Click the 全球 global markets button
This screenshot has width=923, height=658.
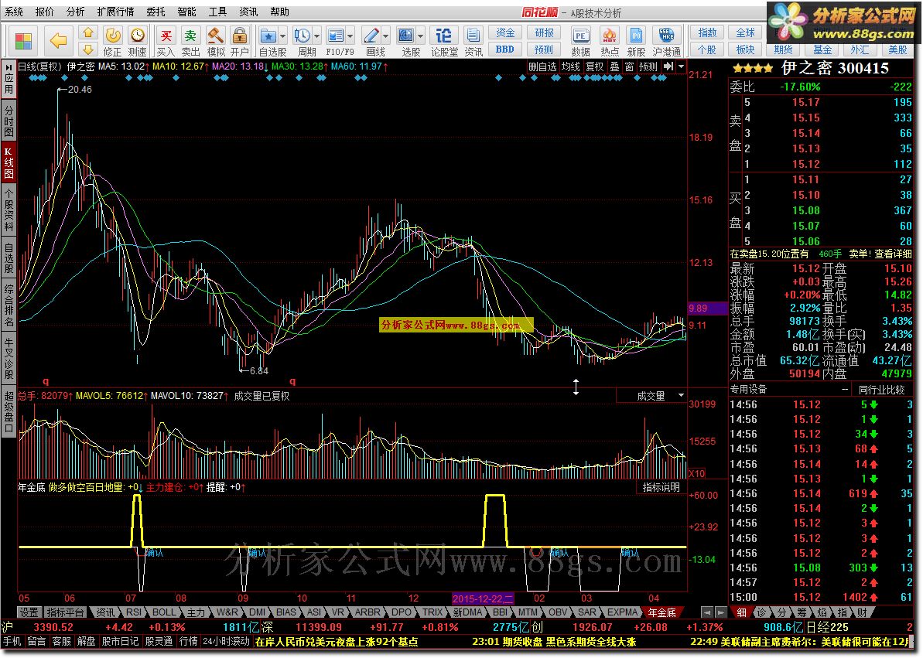coord(745,33)
